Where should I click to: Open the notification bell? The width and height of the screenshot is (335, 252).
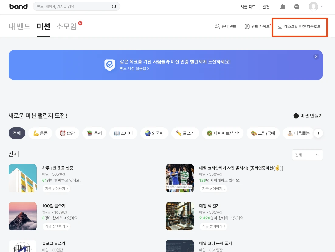282,7
